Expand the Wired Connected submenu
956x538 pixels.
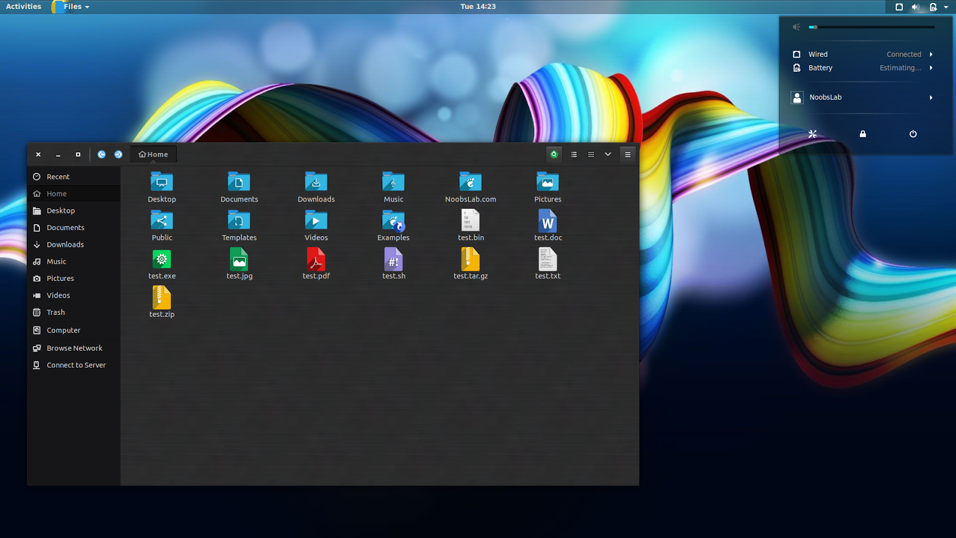[x=931, y=54]
